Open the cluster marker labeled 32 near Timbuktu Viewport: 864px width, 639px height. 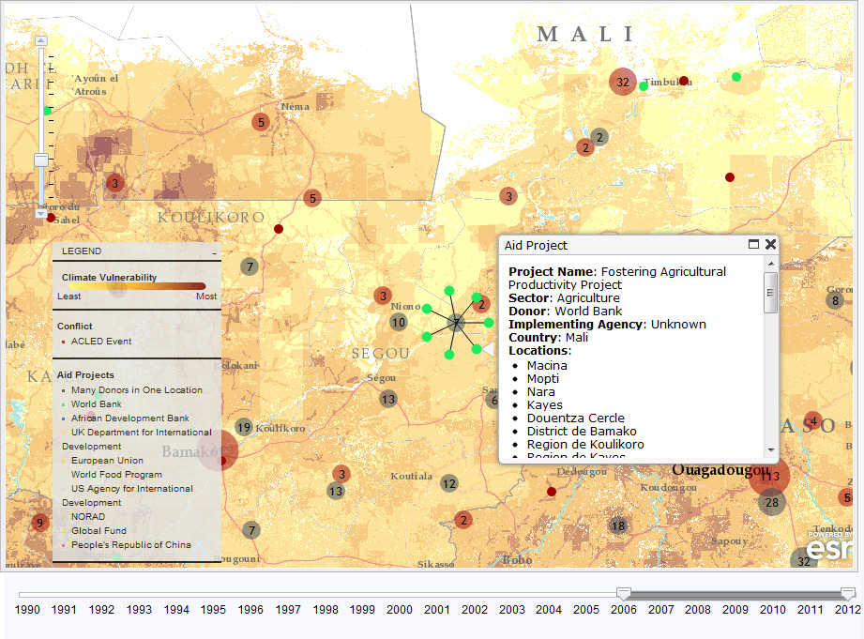[x=623, y=83]
